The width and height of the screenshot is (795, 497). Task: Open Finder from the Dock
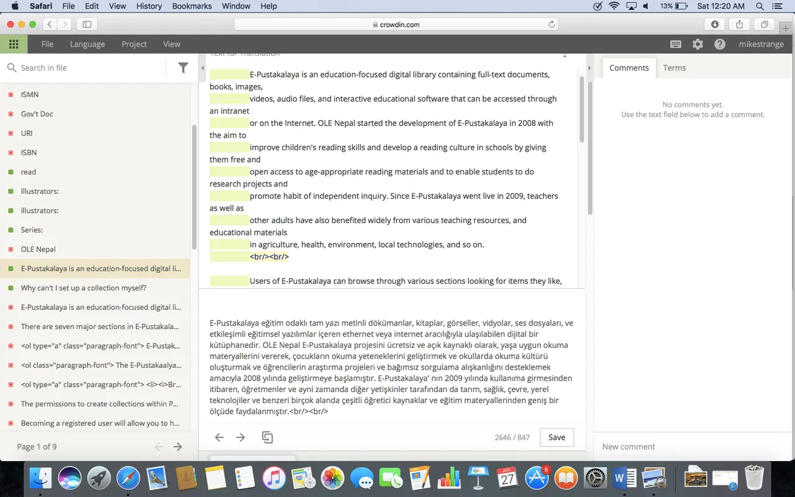(40, 478)
